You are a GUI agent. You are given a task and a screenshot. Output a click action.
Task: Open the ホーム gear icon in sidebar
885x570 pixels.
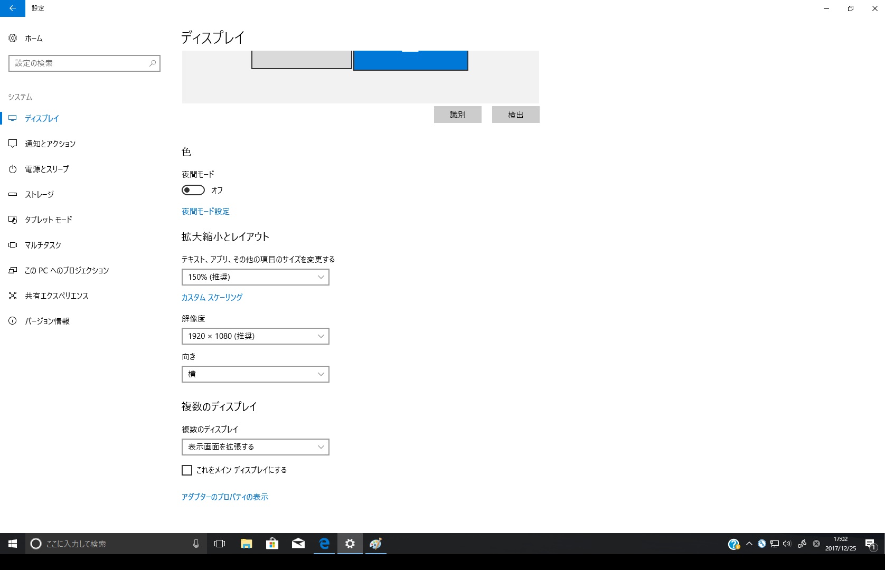coord(13,38)
